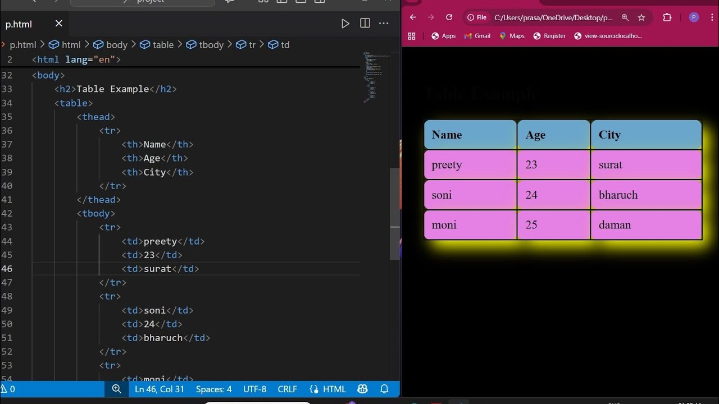Screen dimensions: 719x404
Task: Click the warnings count in status bar
Action: pos(8,389)
